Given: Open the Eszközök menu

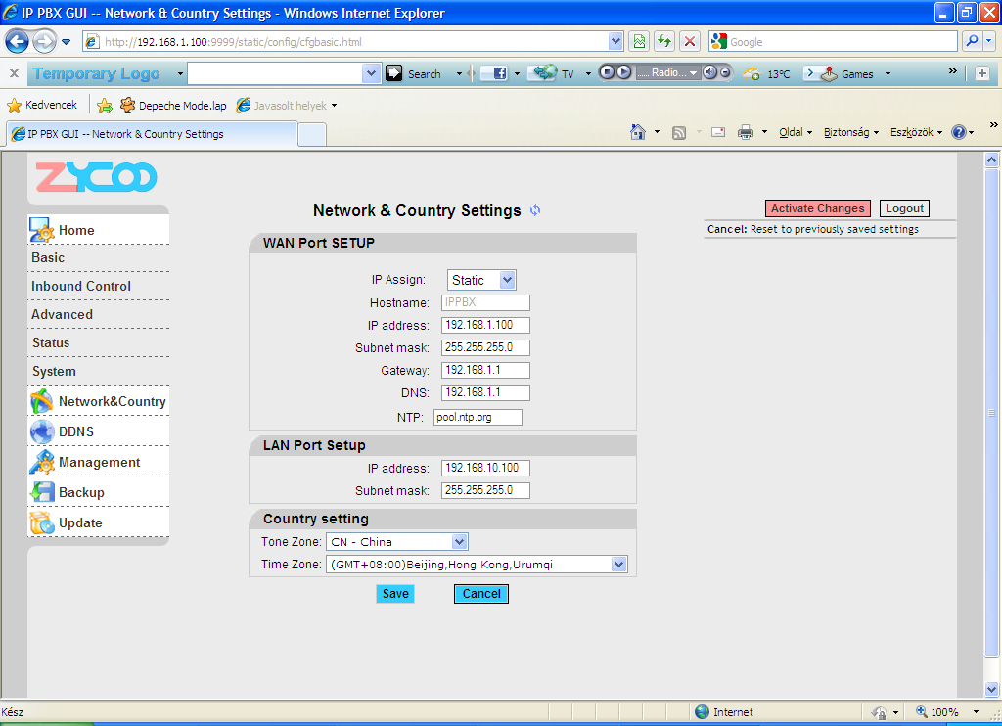Looking at the screenshot, I should point(916,132).
